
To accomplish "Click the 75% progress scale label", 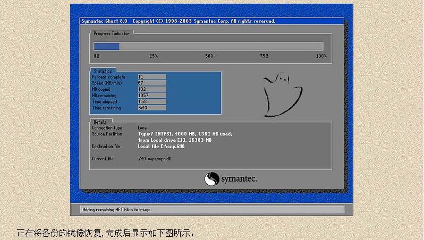I will click(264, 56).
